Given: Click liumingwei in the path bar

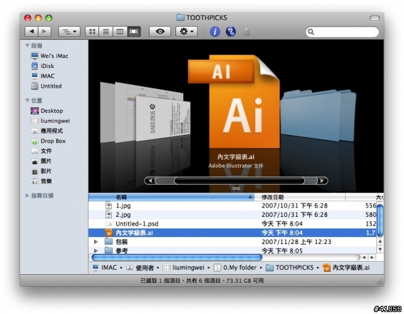Looking at the screenshot, I should (x=184, y=268).
